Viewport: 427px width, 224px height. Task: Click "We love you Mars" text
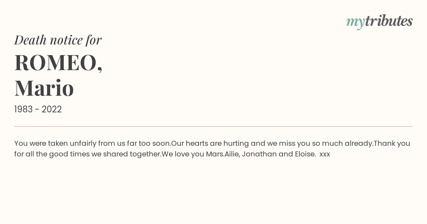pos(193,154)
